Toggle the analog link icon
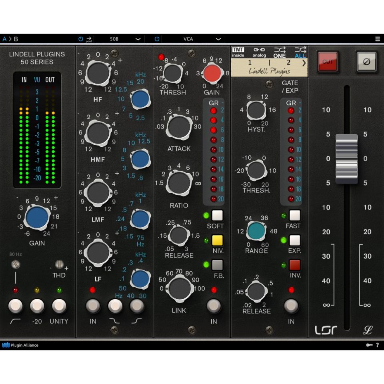This screenshot has width=384, height=384. point(259,52)
